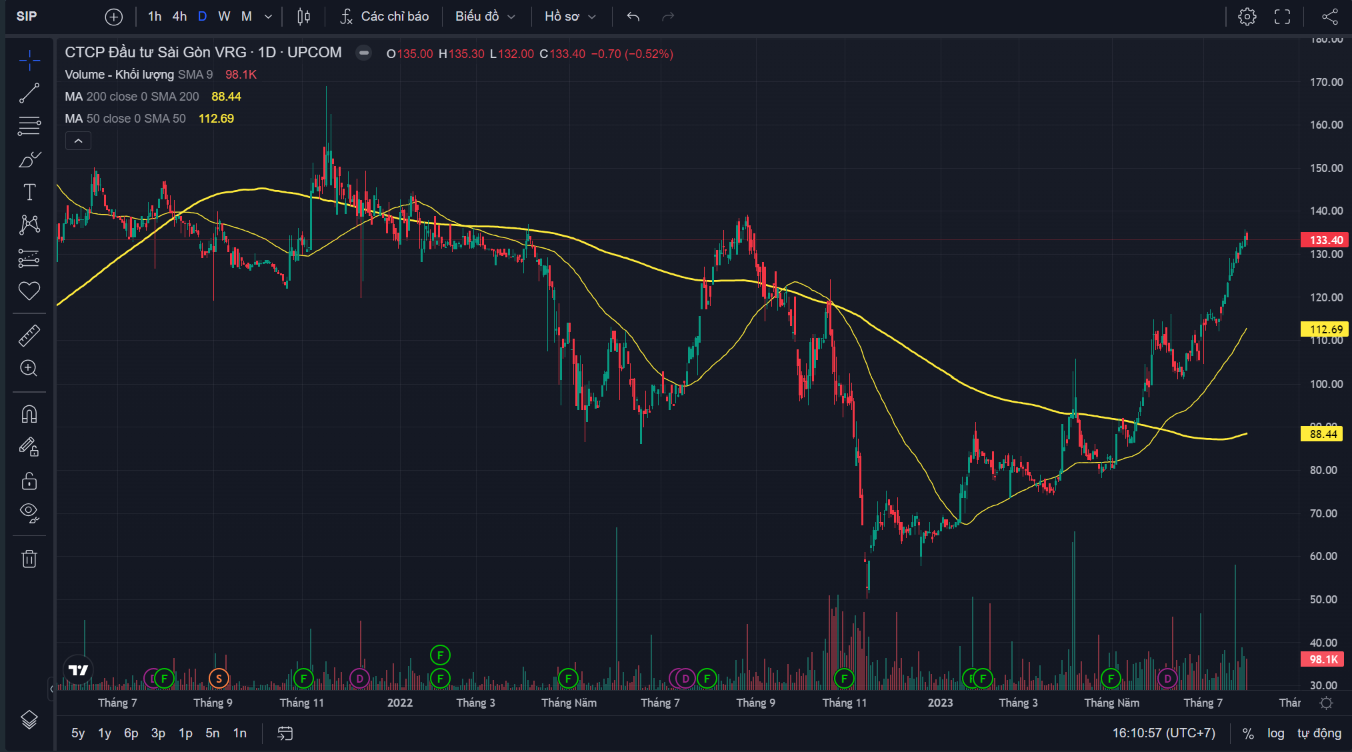Select the trend line drawing tool
1352x752 pixels.
[x=29, y=93]
